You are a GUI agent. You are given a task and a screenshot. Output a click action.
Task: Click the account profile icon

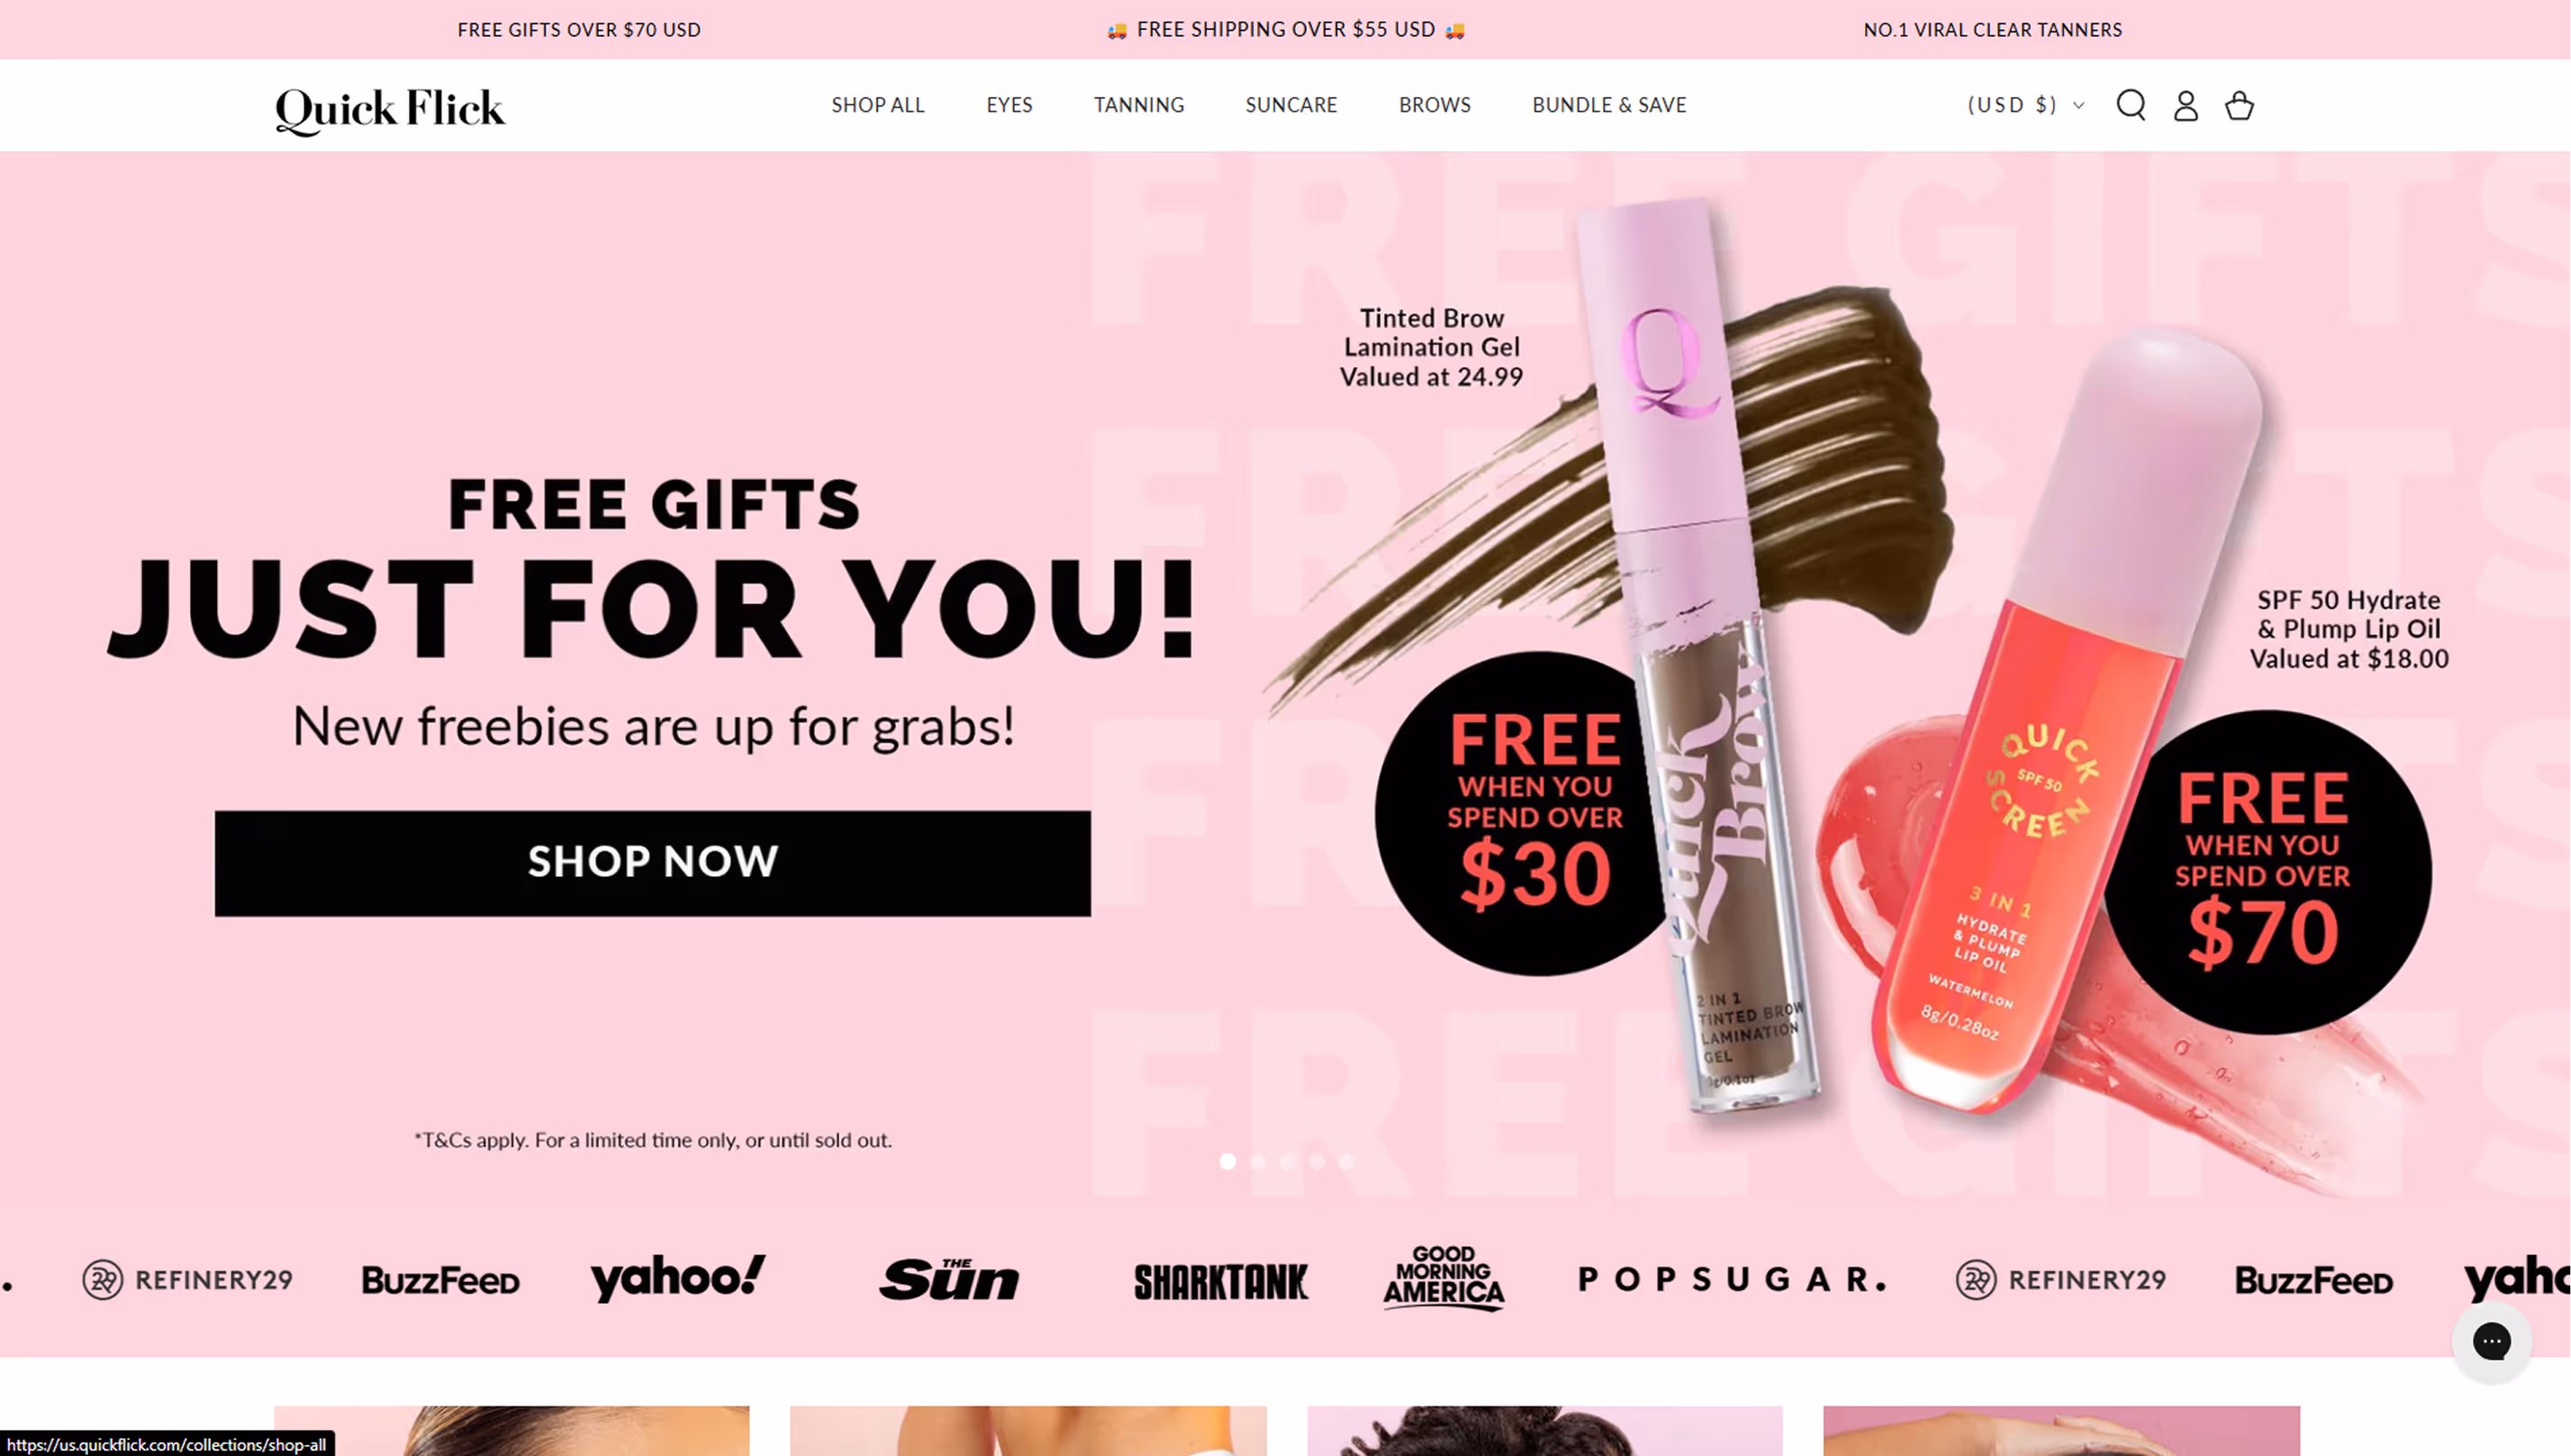pyautogui.click(x=2185, y=105)
